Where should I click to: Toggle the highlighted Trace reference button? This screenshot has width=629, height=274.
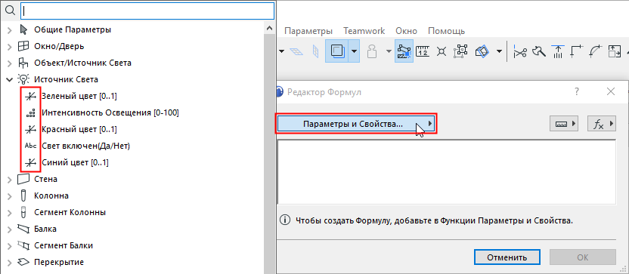click(x=336, y=51)
